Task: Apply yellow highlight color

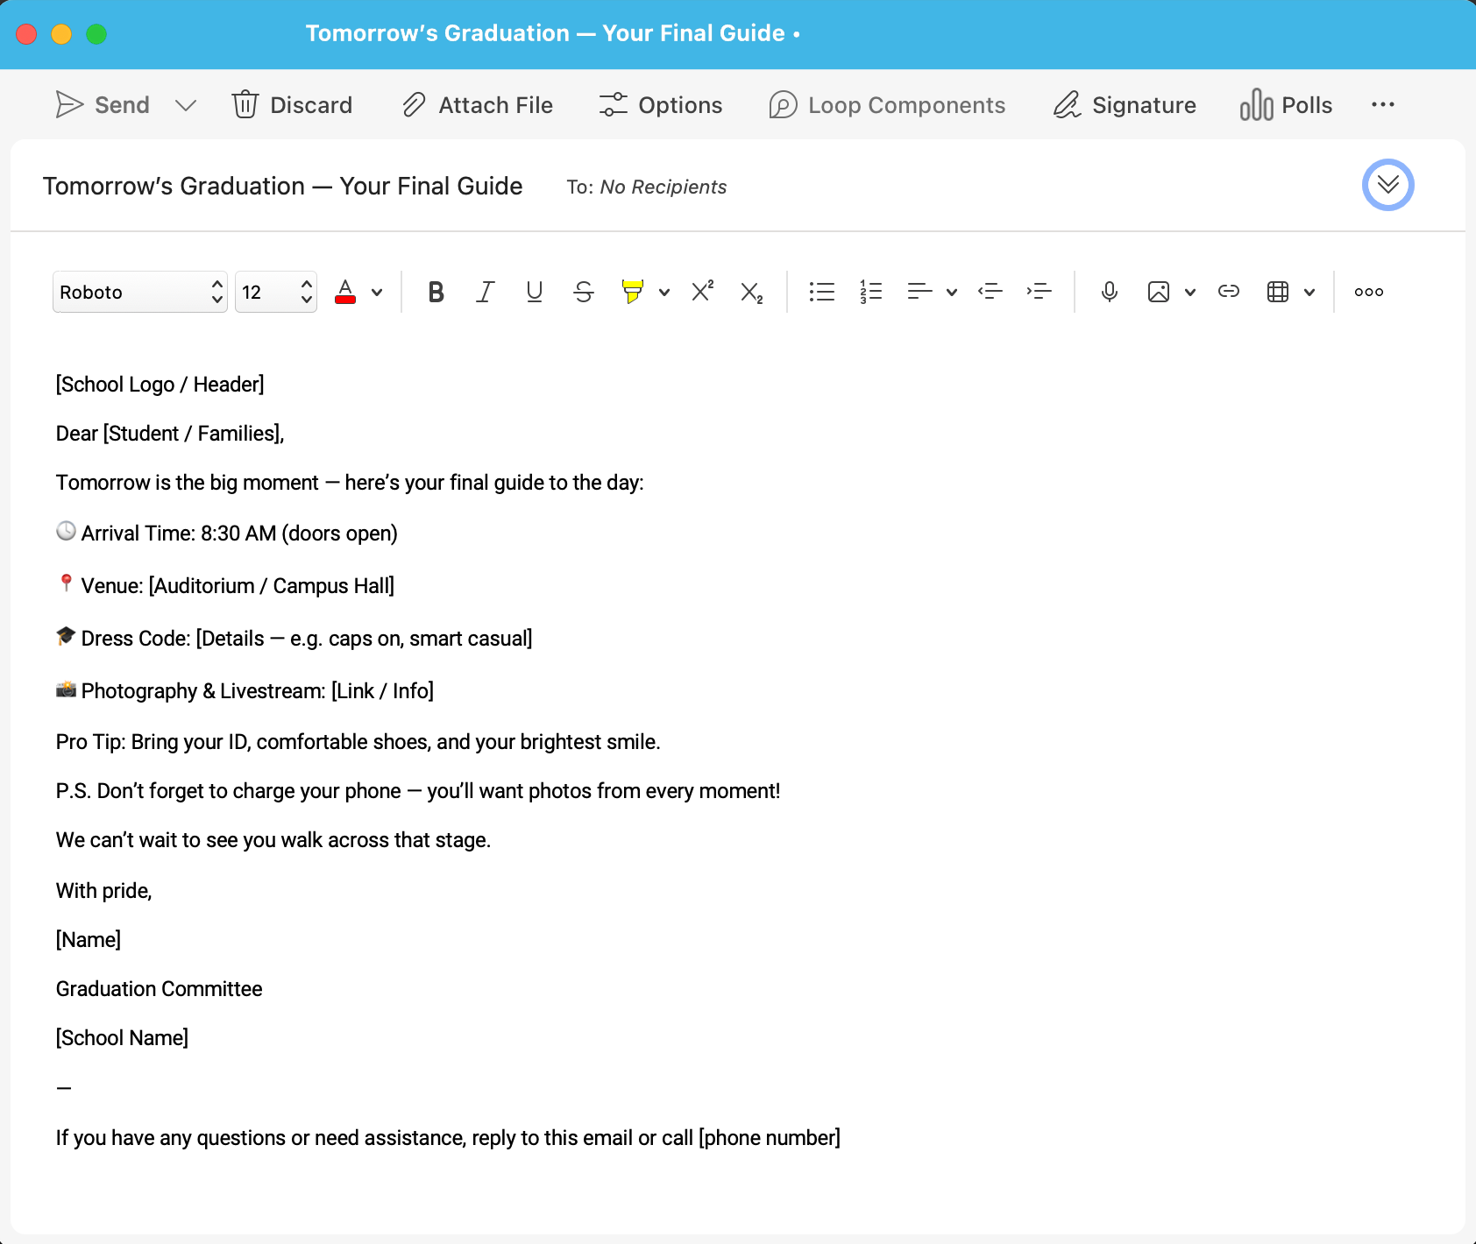Action: coord(632,292)
